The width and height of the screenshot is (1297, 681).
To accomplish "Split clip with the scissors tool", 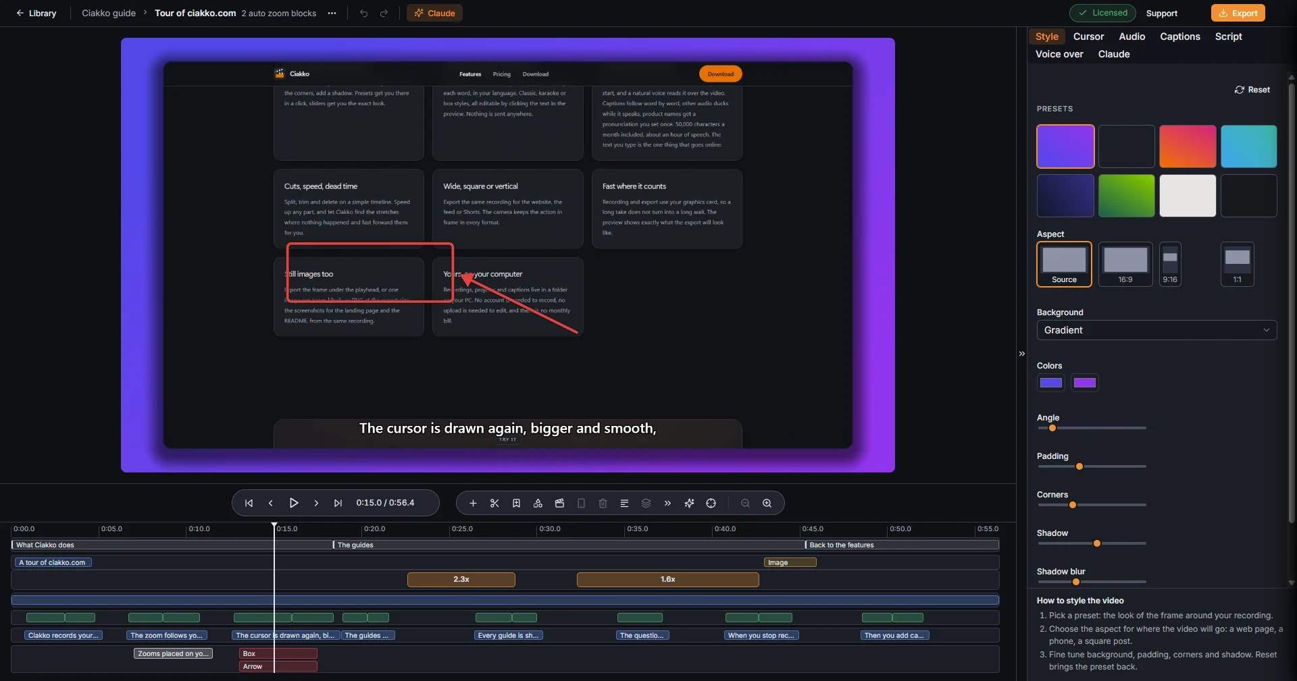I will [x=494, y=503].
